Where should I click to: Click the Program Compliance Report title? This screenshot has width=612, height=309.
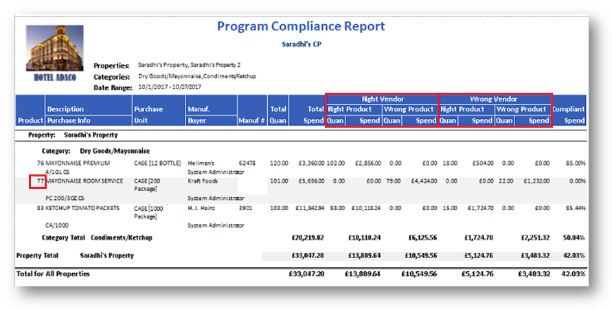click(301, 27)
